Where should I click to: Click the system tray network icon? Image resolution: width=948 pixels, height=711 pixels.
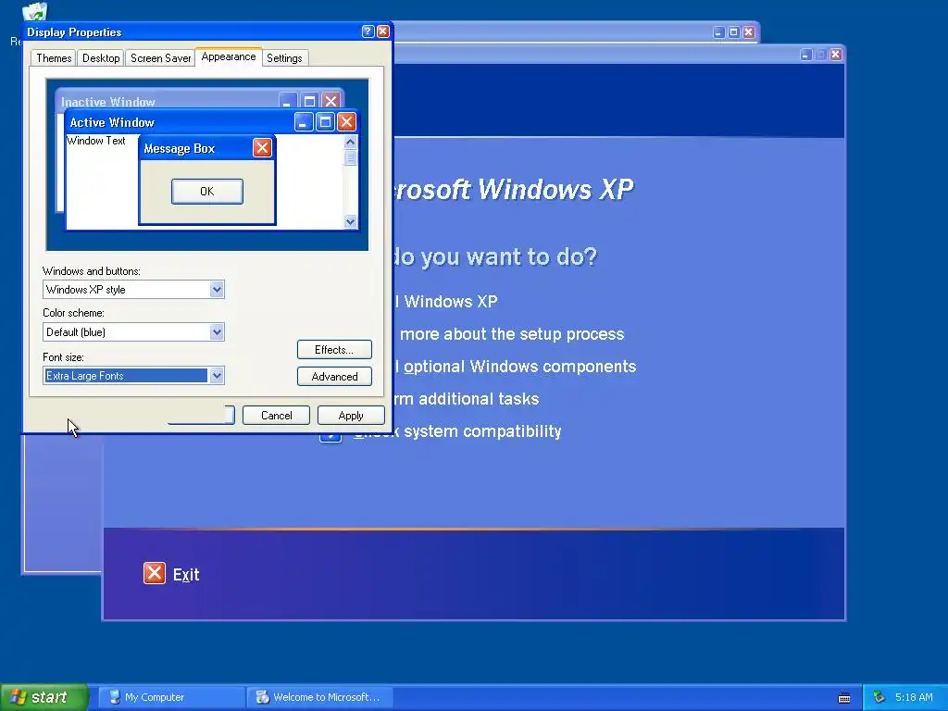tap(879, 697)
